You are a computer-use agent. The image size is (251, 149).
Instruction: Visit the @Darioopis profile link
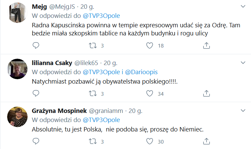coord(141,72)
